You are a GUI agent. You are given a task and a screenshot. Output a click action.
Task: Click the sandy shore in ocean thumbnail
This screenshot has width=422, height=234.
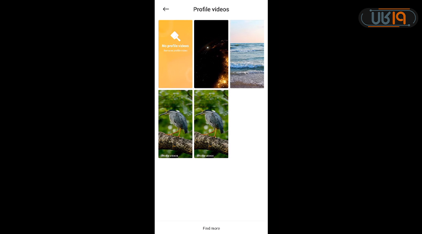tap(247, 82)
